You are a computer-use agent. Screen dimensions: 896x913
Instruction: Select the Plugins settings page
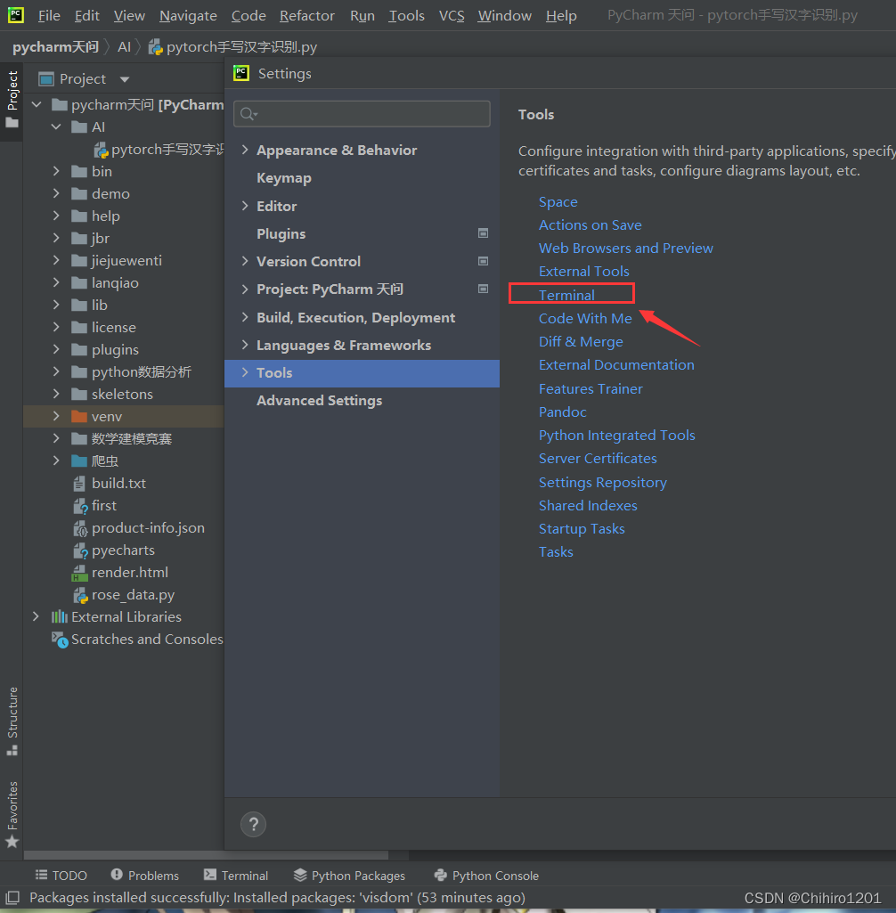point(281,233)
